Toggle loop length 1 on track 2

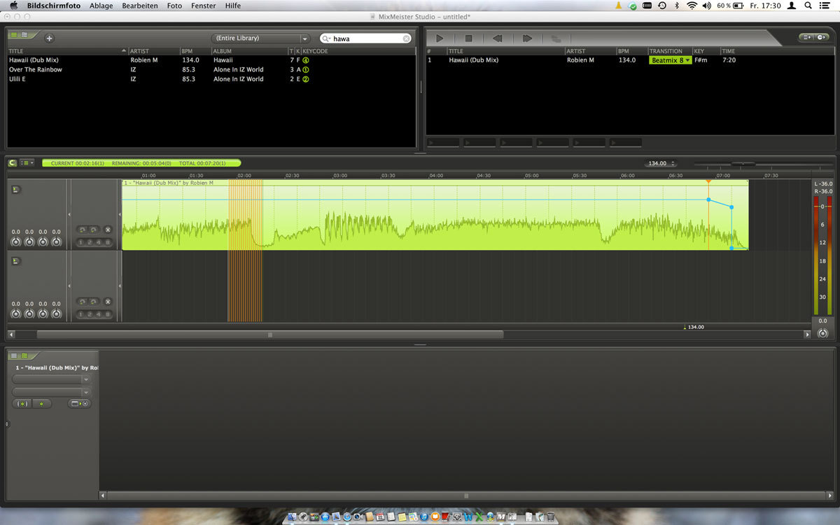[81, 314]
